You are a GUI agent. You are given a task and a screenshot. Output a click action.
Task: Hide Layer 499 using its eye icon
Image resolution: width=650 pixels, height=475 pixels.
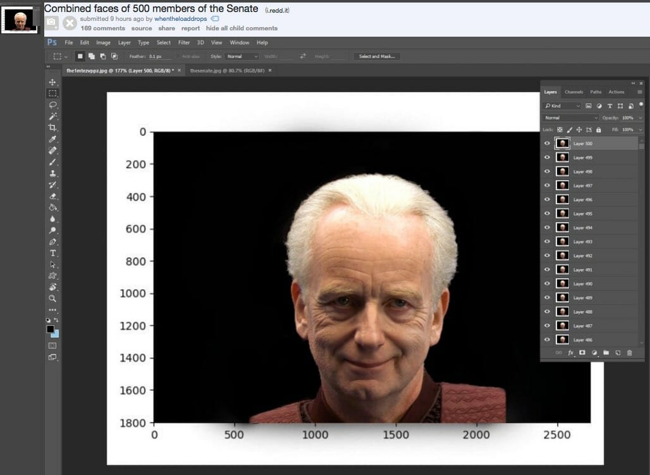point(547,157)
